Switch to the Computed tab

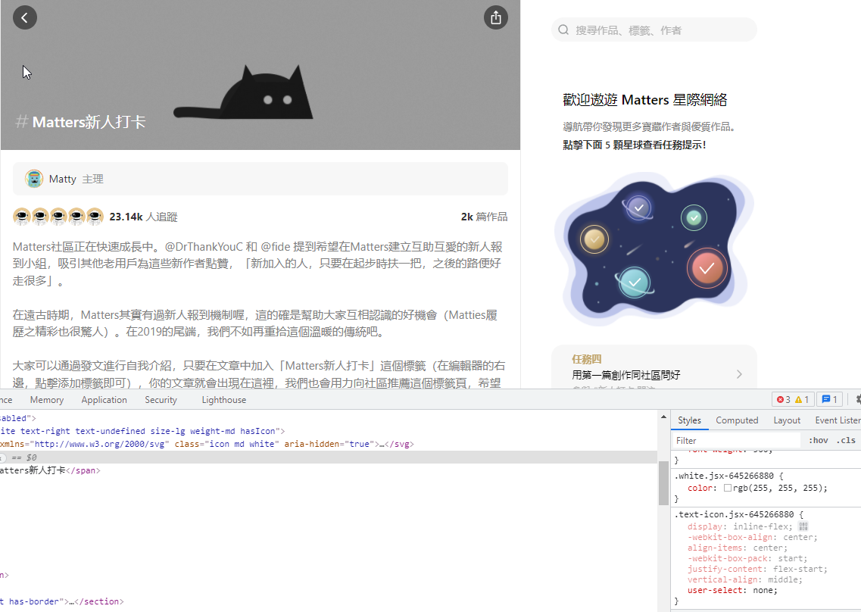tap(737, 420)
